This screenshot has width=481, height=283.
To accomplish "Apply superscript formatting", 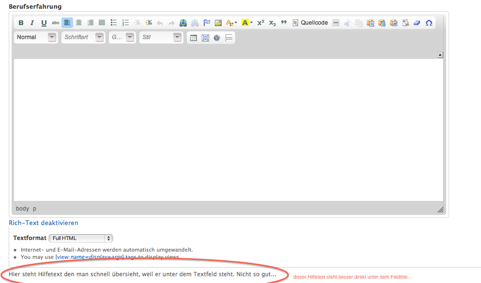I will (261, 23).
